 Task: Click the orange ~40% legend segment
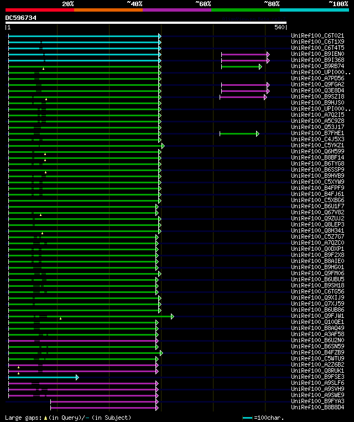pos(108,10)
